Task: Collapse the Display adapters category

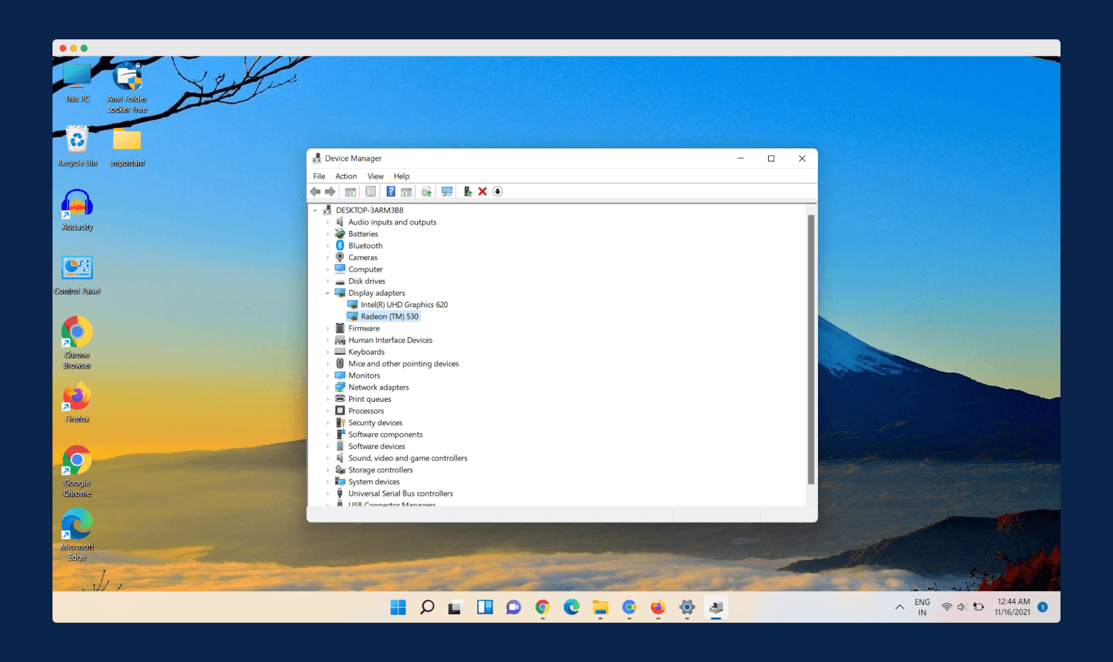Action: pyautogui.click(x=328, y=293)
